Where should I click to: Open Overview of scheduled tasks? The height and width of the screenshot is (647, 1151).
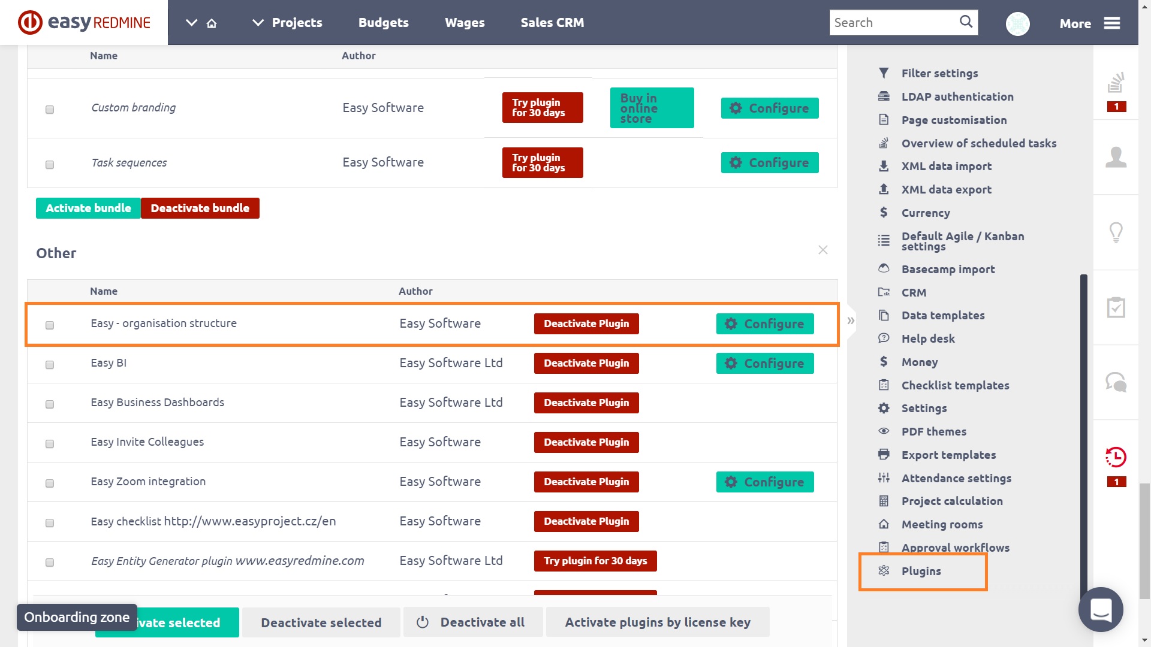pos(979,143)
